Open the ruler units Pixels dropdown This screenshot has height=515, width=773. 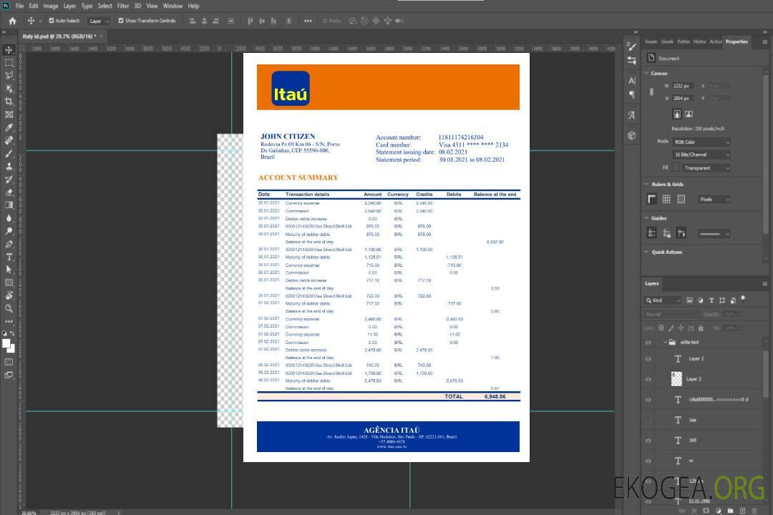[x=714, y=199]
